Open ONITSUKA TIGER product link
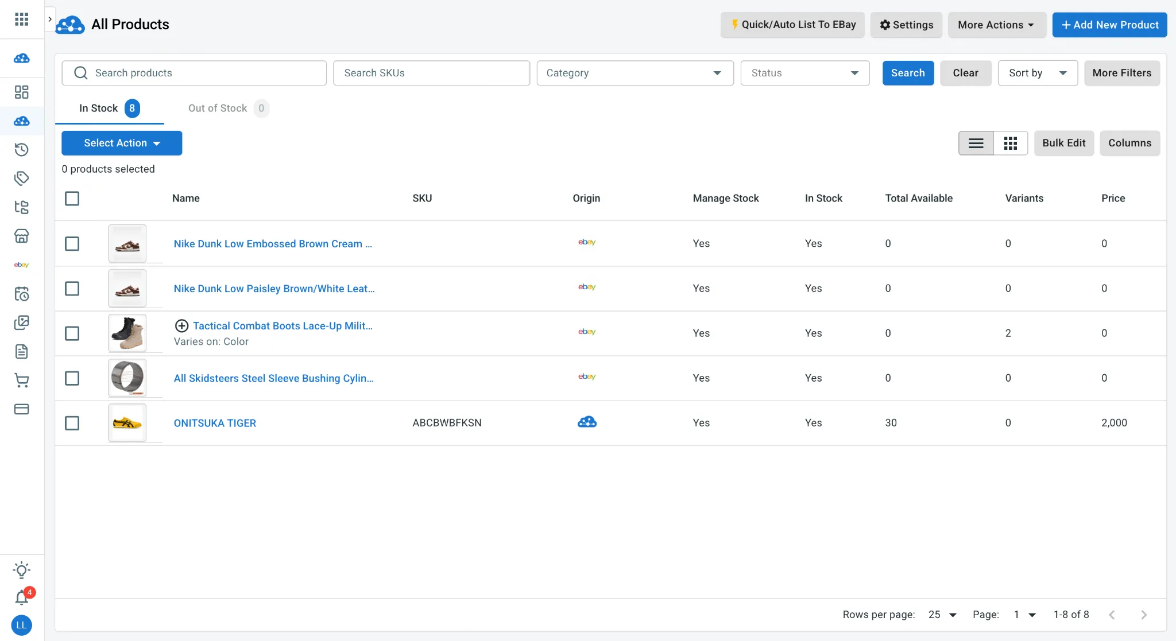Screen dimensions: 1176x641 [215, 423]
